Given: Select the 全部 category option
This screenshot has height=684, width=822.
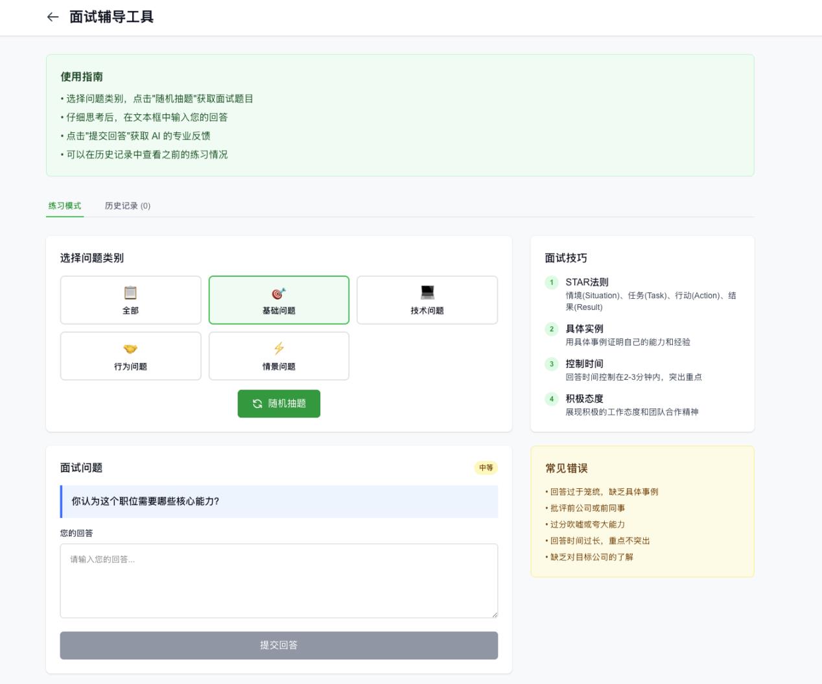Looking at the screenshot, I should pyautogui.click(x=130, y=300).
